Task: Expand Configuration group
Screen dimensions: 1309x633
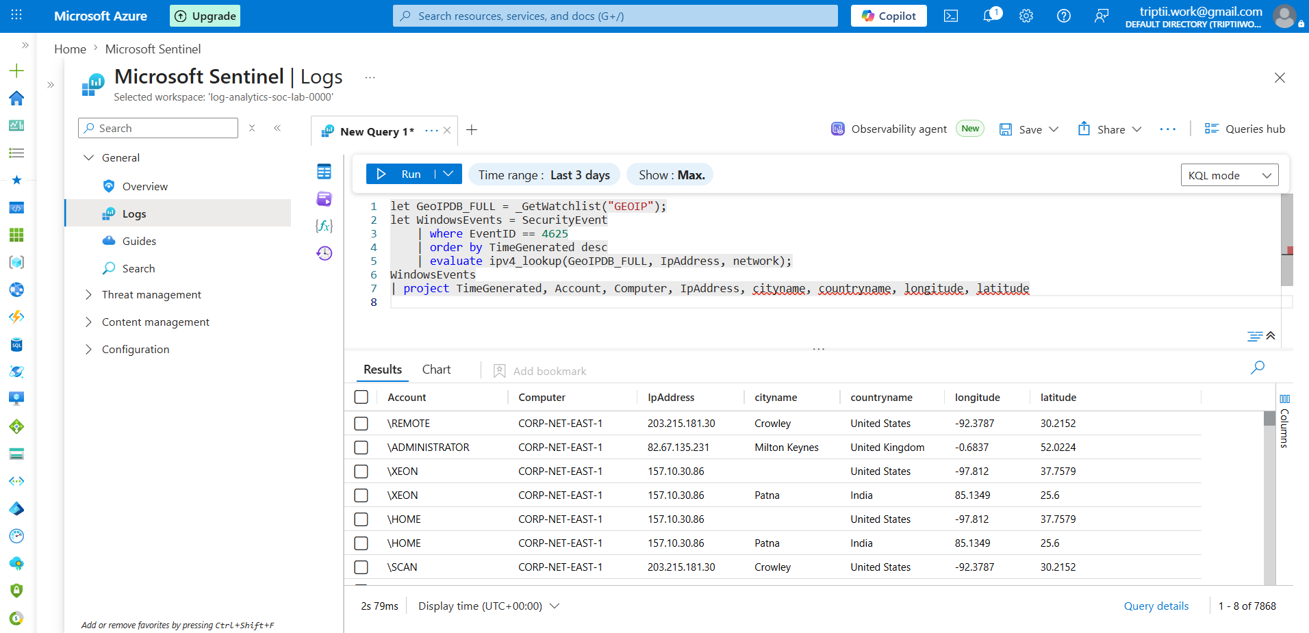Action: pos(88,349)
